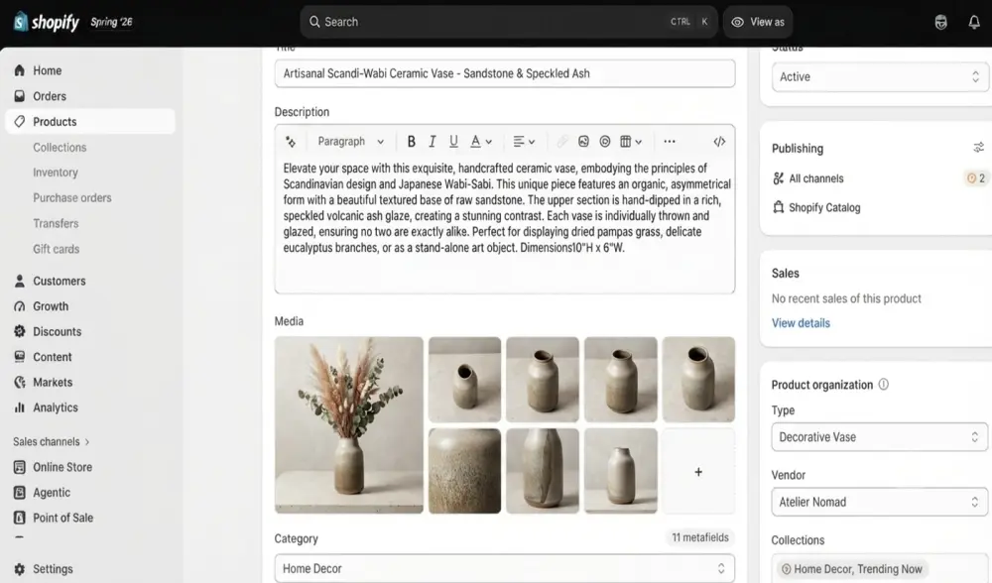Toggle italic formatting
992x583 pixels.
click(433, 142)
